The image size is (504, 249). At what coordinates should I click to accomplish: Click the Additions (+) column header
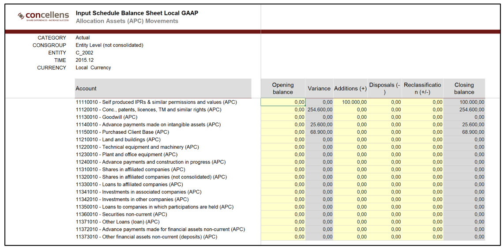tap(350, 88)
